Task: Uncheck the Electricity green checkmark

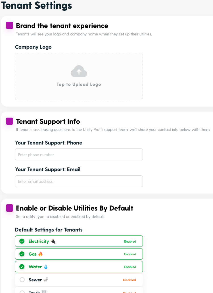Action: point(22,241)
